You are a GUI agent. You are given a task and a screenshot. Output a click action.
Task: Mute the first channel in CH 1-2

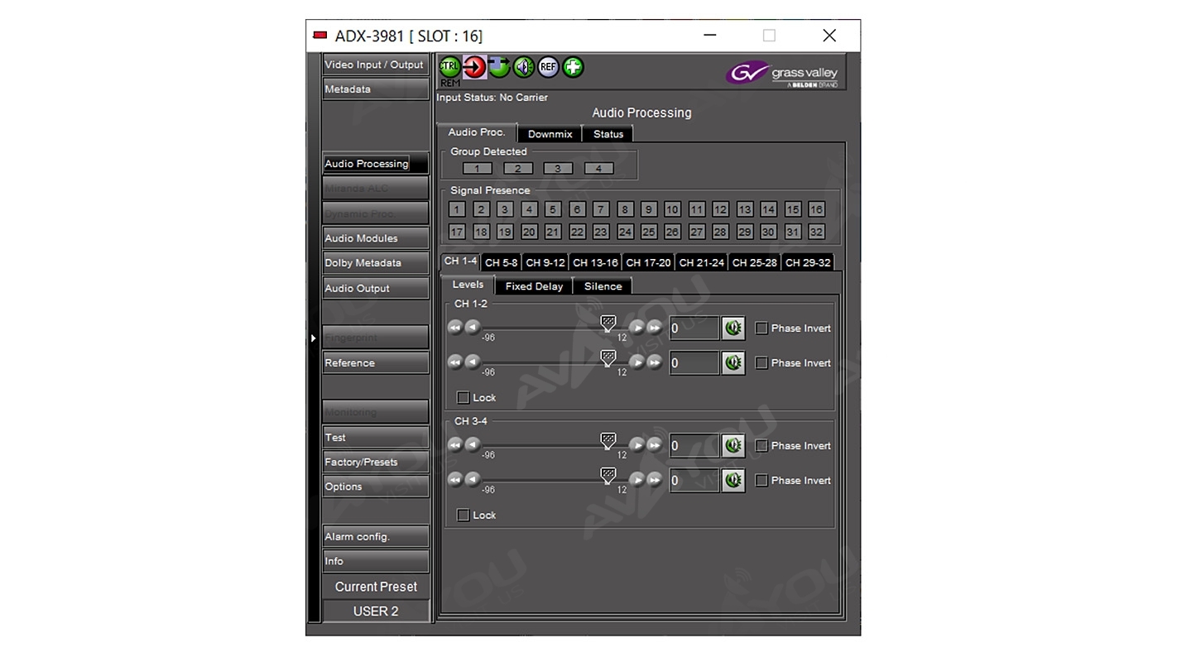733,329
